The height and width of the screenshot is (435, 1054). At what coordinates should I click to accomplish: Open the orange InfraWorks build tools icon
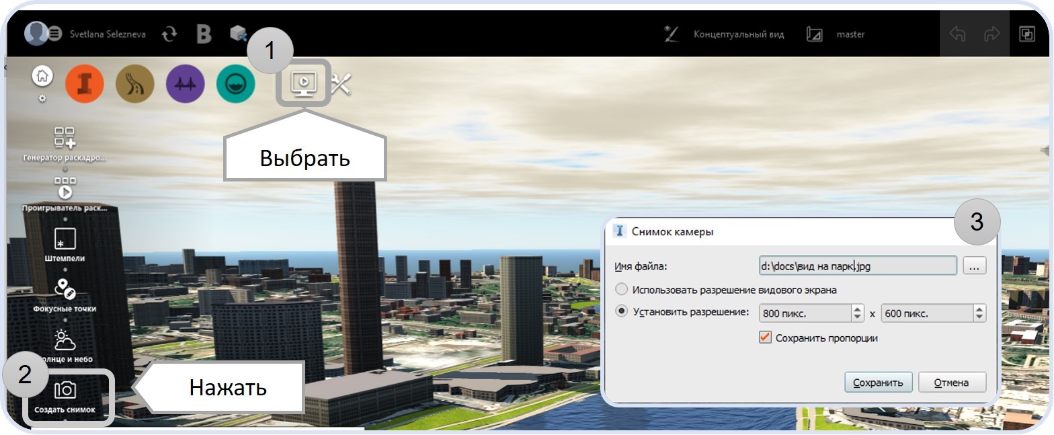(x=85, y=83)
